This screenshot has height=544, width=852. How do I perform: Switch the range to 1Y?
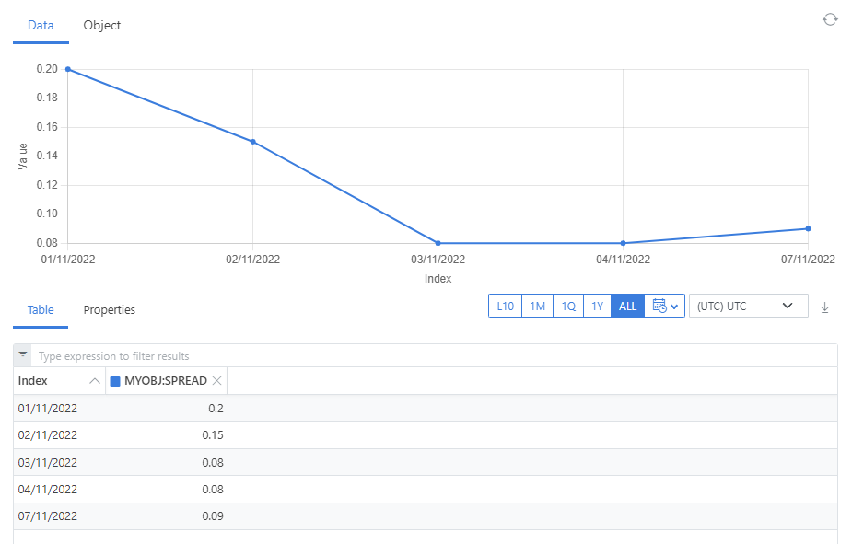click(x=597, y=307)
